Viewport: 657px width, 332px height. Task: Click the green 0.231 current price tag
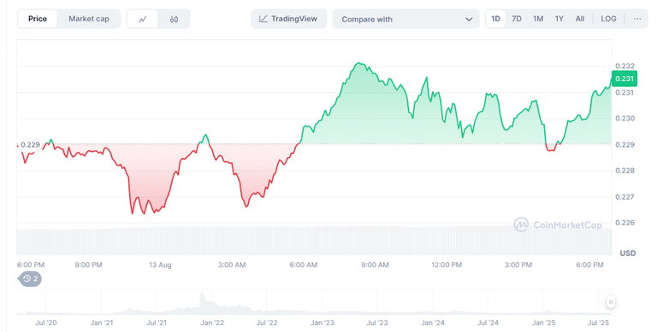(x=624, y=79)
